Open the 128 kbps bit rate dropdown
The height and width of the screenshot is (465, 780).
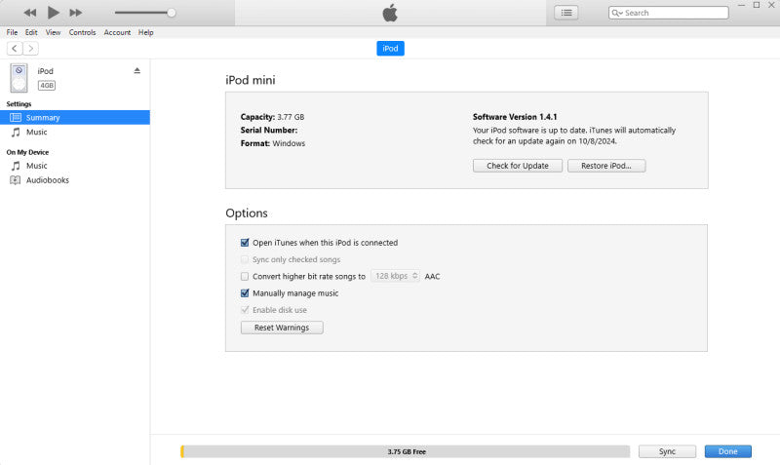396,276
